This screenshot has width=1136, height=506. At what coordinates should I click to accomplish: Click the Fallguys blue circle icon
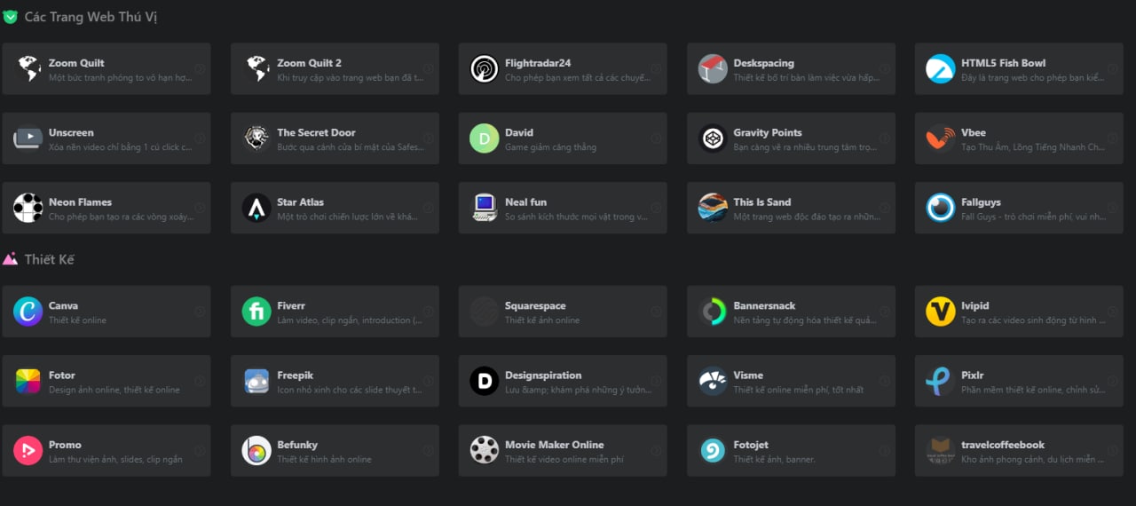click(x=941, y=209)
